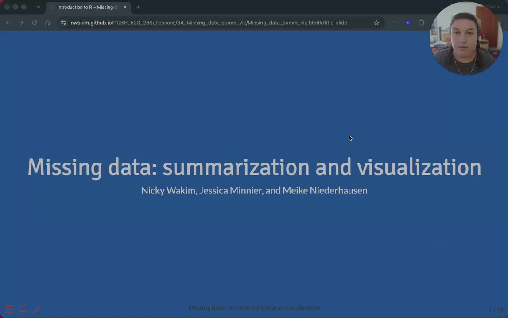Toggle the chalkboard icon in the slide footer
Viewport: 508px width, 318px height.
pos(23,309)
